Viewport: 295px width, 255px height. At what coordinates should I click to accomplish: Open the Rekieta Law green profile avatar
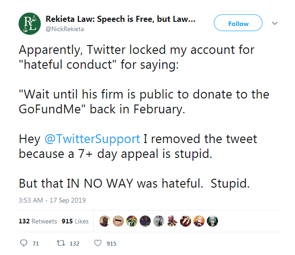[x=30, y=24]
